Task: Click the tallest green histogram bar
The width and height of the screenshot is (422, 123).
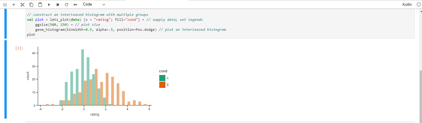Action: 83,77
